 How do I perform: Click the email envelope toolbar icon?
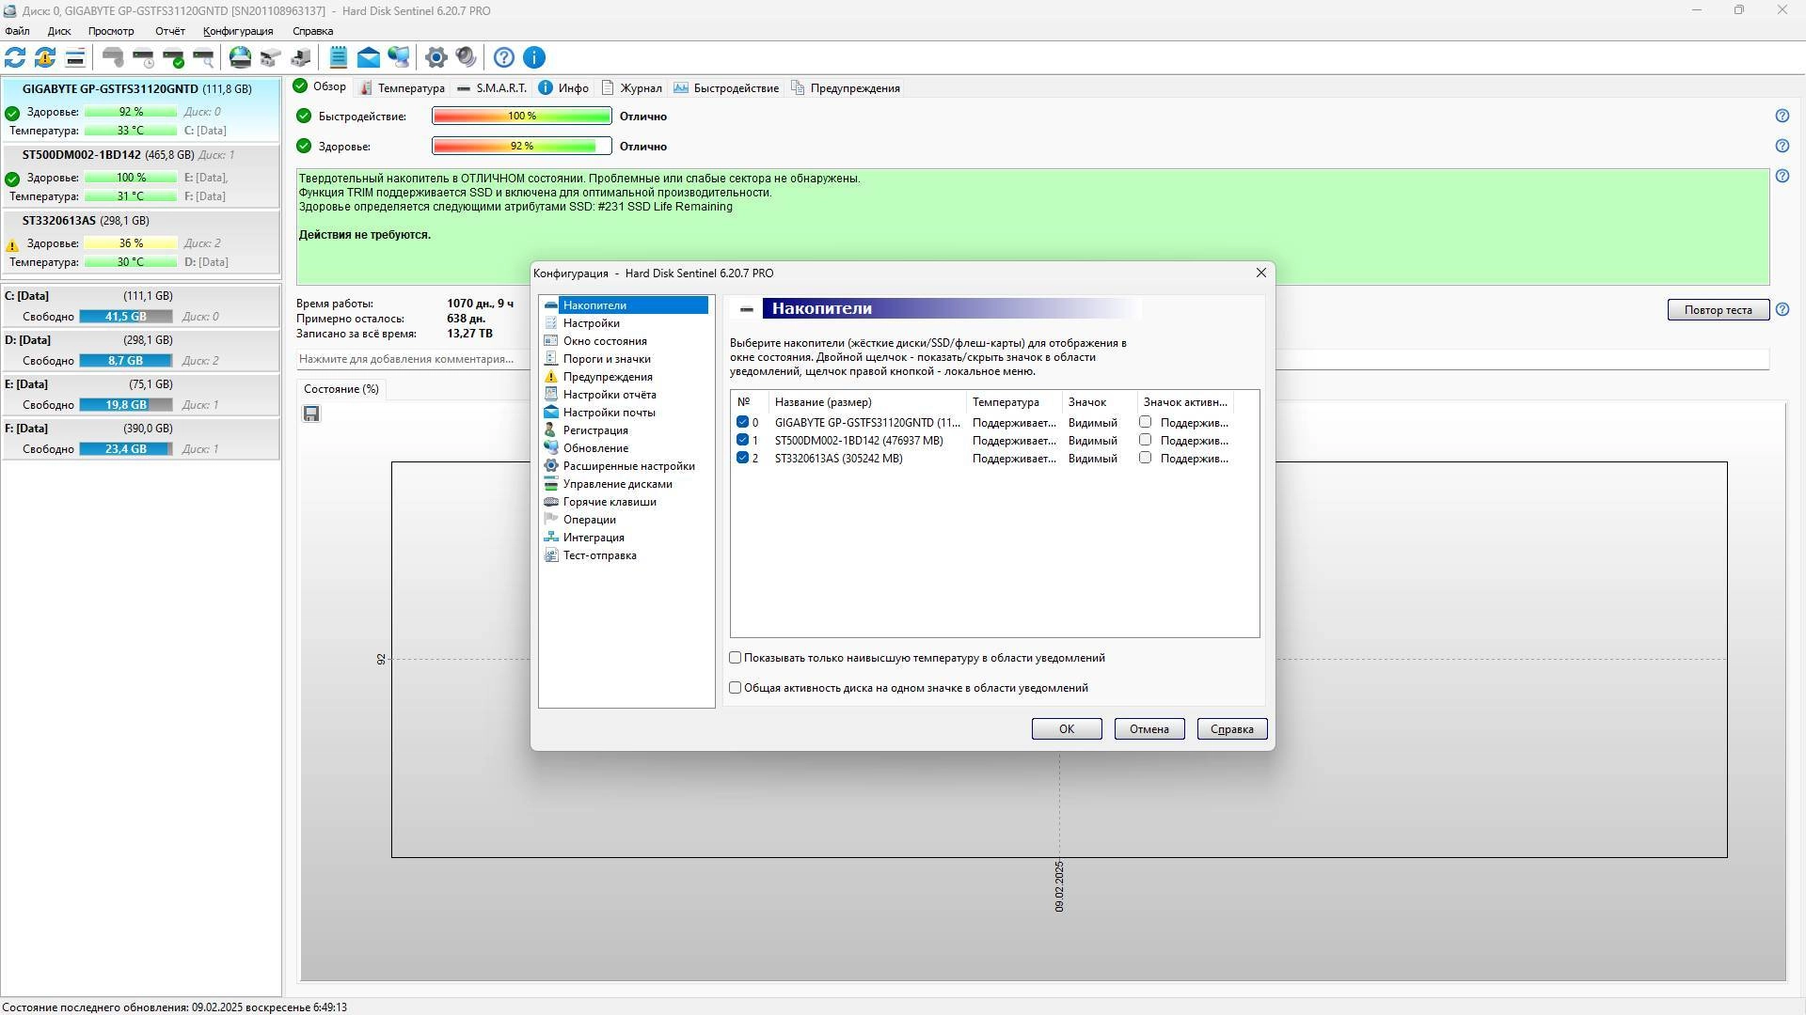point(369,57)
